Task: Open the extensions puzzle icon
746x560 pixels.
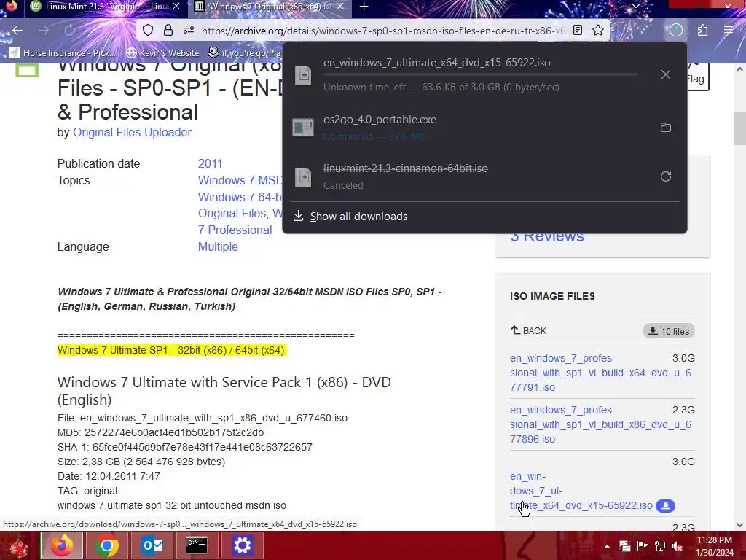Action: point(702,31)
